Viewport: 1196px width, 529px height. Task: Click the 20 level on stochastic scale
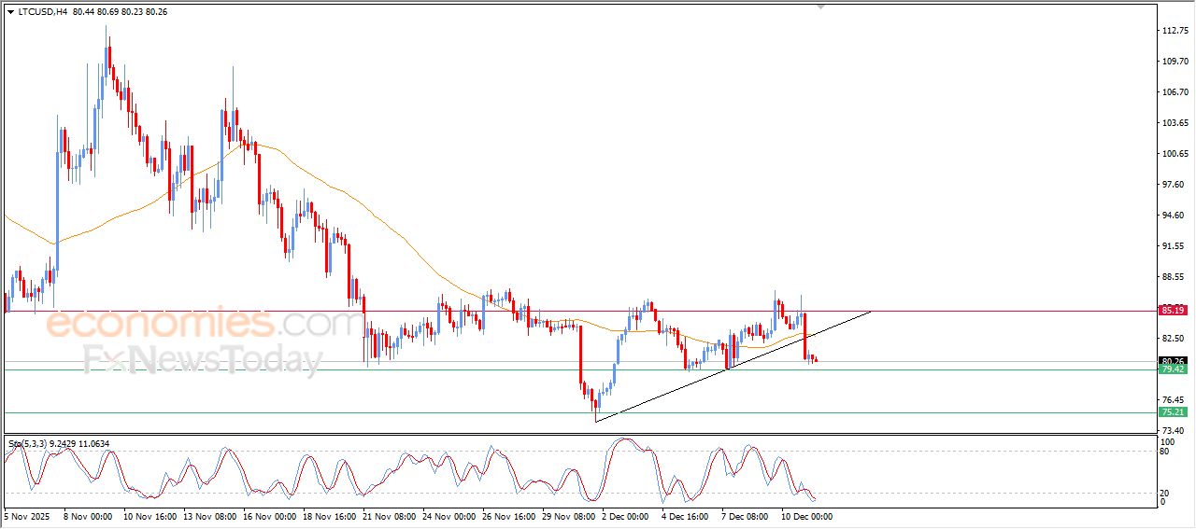click(1163, 492)
